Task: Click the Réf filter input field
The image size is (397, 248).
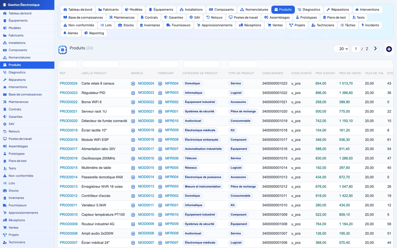Action: click(69, 64)
